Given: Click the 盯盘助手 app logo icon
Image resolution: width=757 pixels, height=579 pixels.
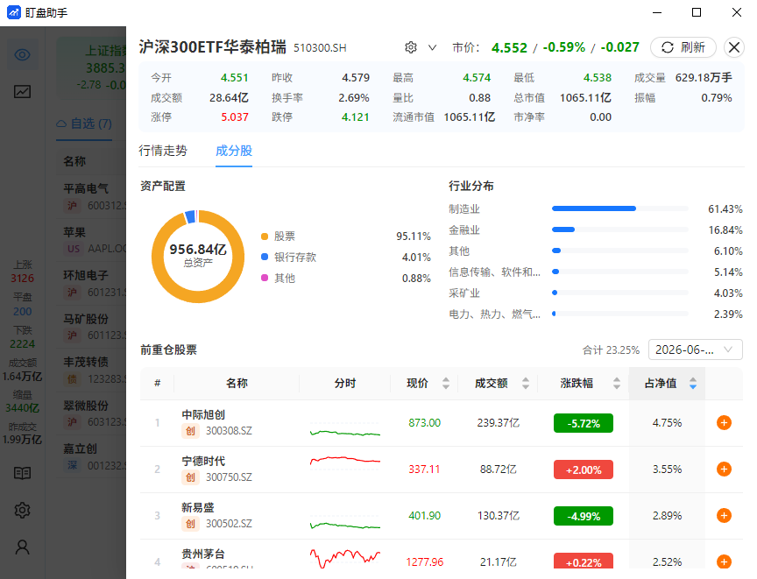Looking at the screenshot, I should click(13, 12).
